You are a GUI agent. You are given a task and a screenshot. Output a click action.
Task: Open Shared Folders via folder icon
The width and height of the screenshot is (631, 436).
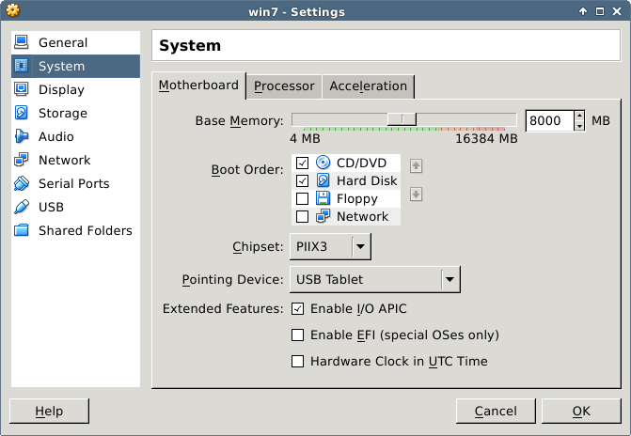click(22, 231)
